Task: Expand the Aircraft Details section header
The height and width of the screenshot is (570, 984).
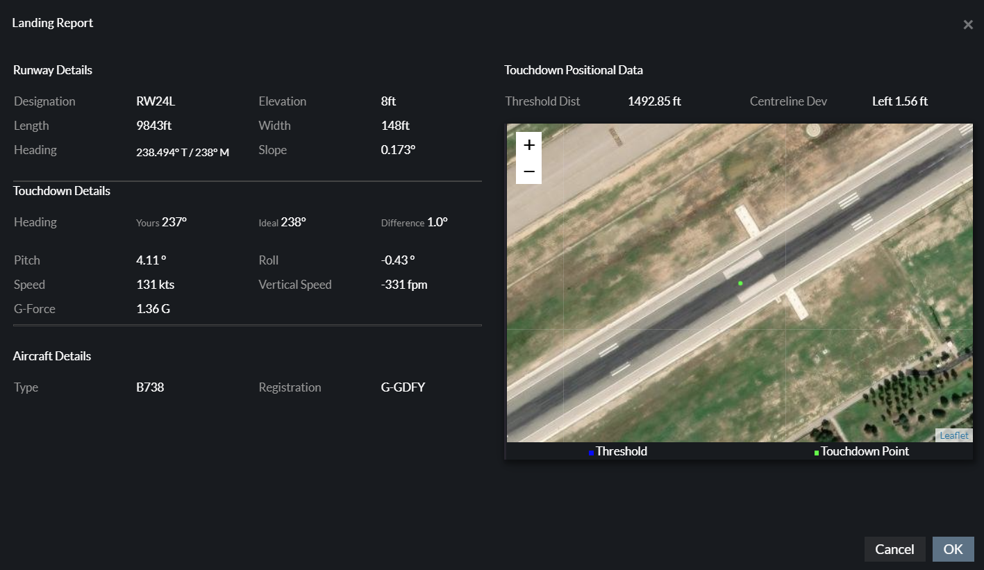Action: point(51,355)
